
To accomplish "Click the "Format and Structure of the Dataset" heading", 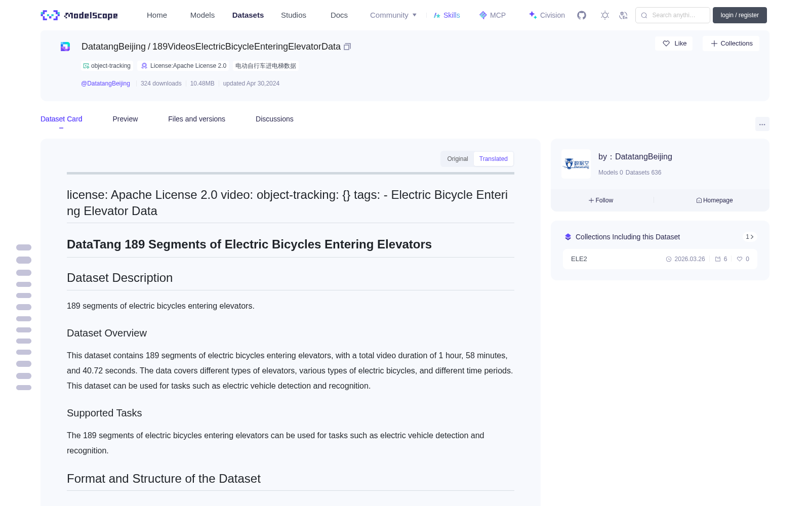I will pos(164,479).
